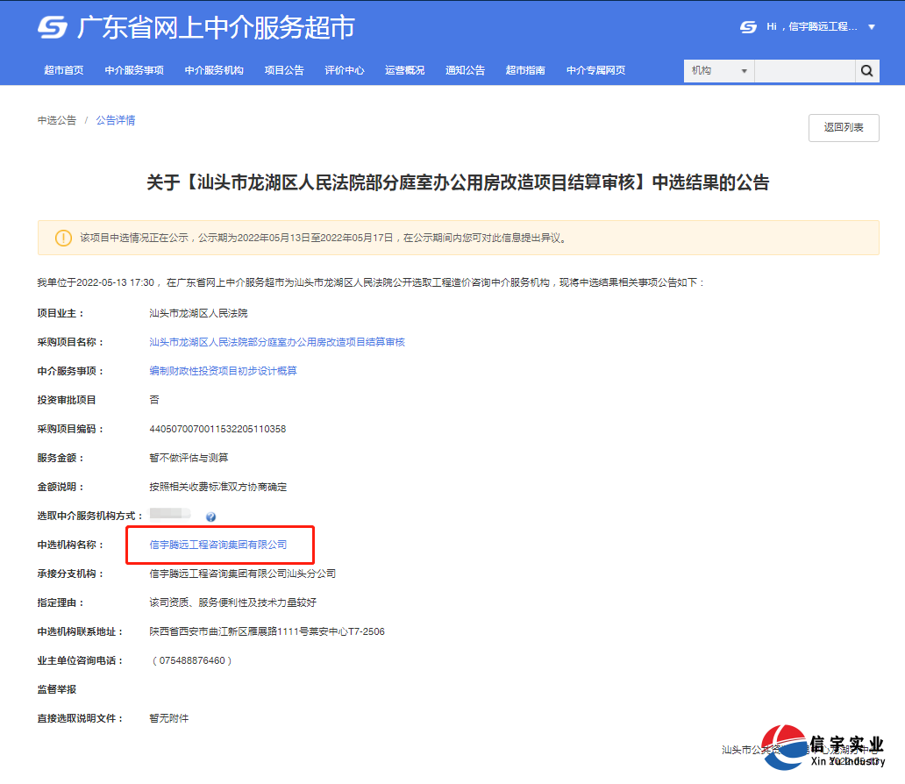Click the question mark help icon beside 选取中介服务机构方式
905x784 pixels.
pyautogui.click(x=210, y=517)
